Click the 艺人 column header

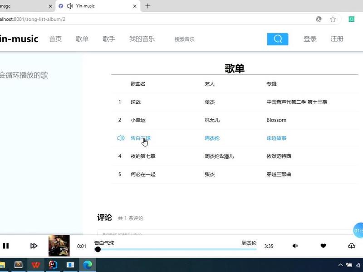[x=210, y=84]
